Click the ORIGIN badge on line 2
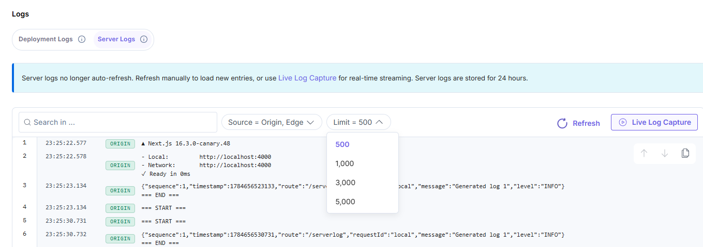The width and height of the screenshot is (703, 247). click(x=120, y=166)
